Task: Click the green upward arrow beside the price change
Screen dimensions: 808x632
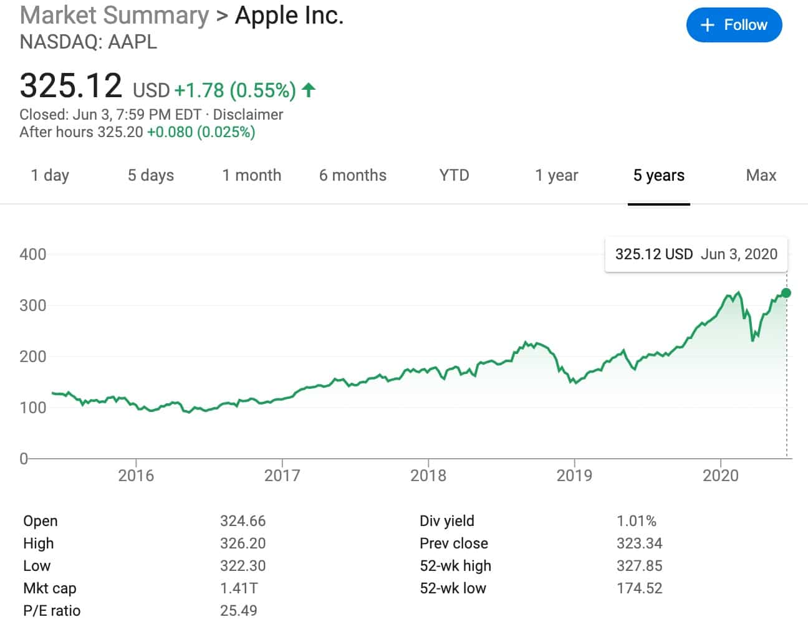Action: pyautogui.click(x=307, y=90)
